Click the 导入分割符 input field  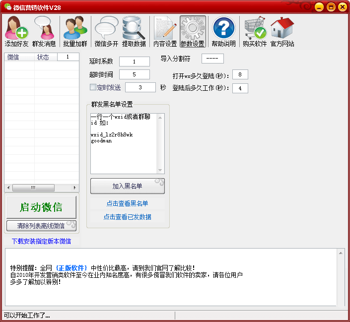point(212,59)
